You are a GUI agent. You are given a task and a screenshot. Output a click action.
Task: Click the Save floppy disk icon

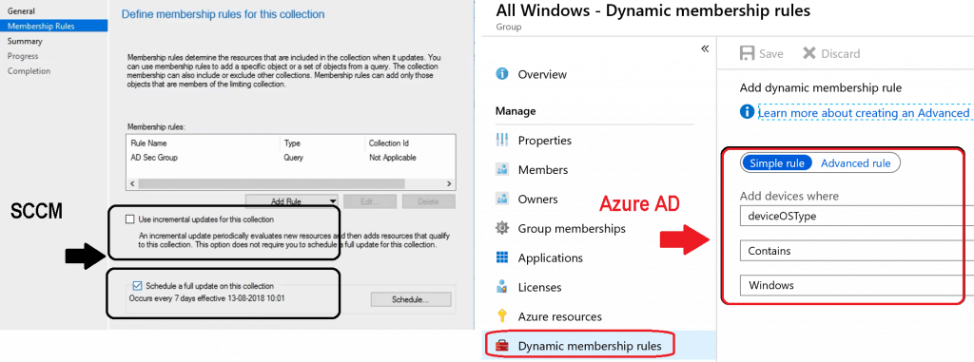[747, 53]
